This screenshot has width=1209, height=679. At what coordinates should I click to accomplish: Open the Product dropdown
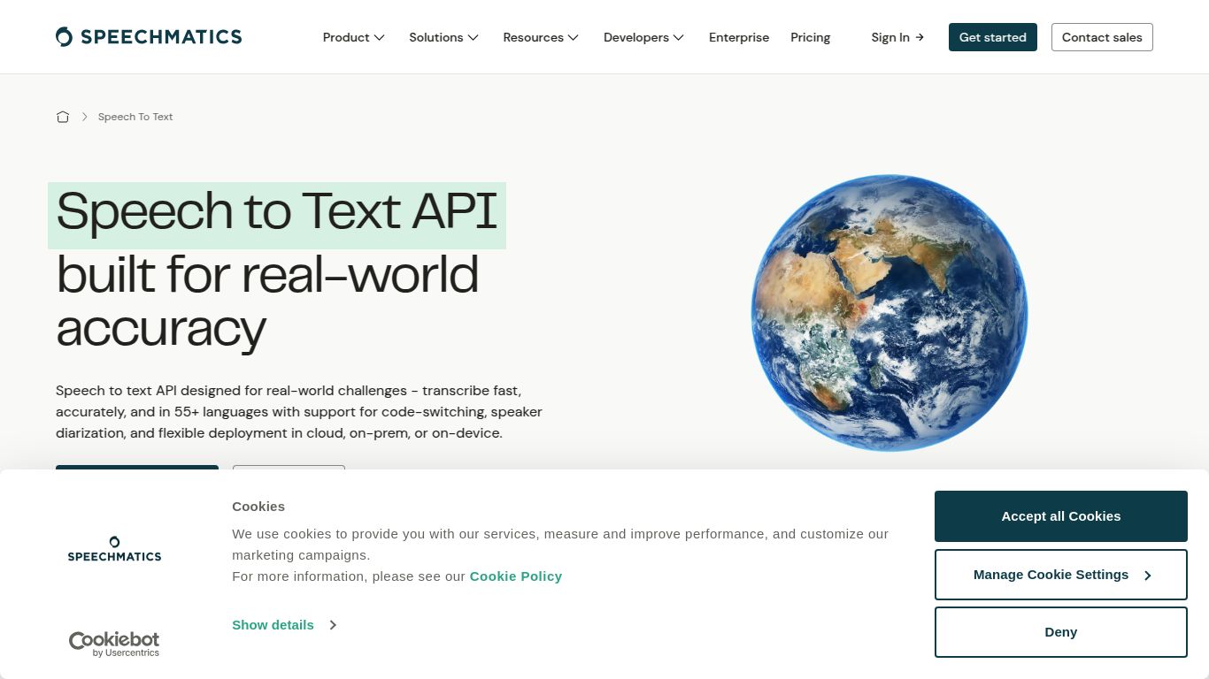(353, 37)
